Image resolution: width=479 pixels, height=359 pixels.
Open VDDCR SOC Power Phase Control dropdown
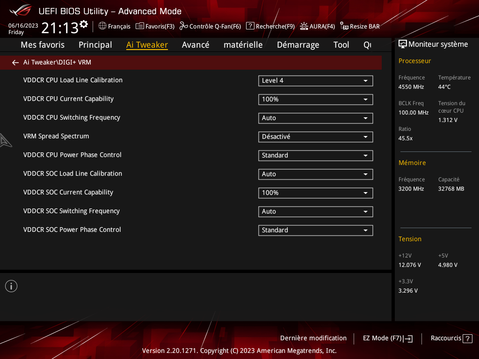coord(316,230)
